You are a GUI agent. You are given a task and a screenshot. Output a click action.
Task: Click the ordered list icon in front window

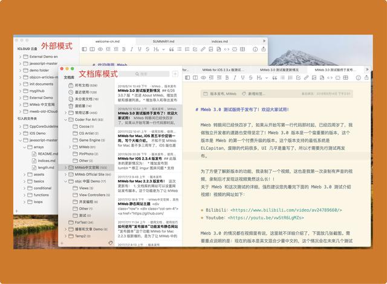[290, 78]
